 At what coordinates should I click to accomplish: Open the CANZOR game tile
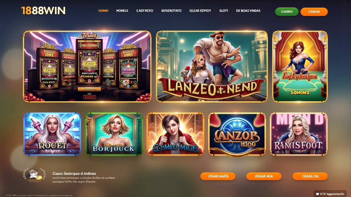(237, 134)
